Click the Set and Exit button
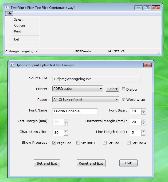Screen dimensions: 168x182 click(47, 163)
